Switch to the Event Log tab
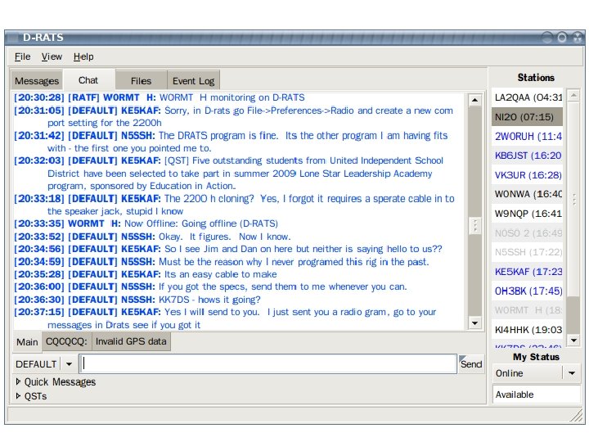 193,81
